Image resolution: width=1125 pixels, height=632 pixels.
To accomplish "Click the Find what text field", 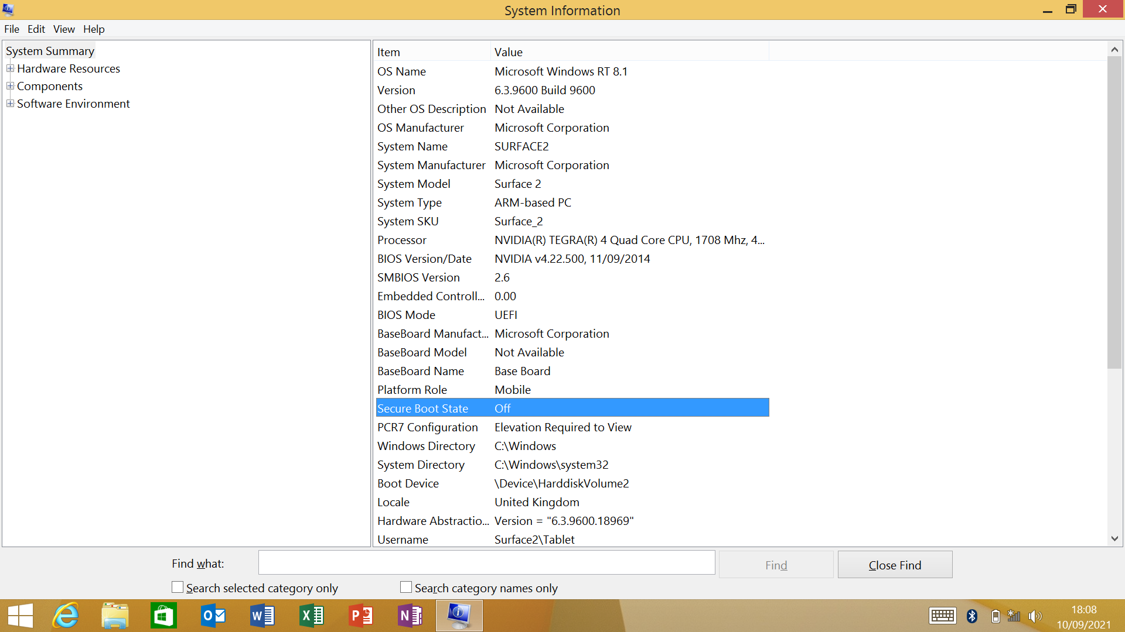I will (486, 563).
